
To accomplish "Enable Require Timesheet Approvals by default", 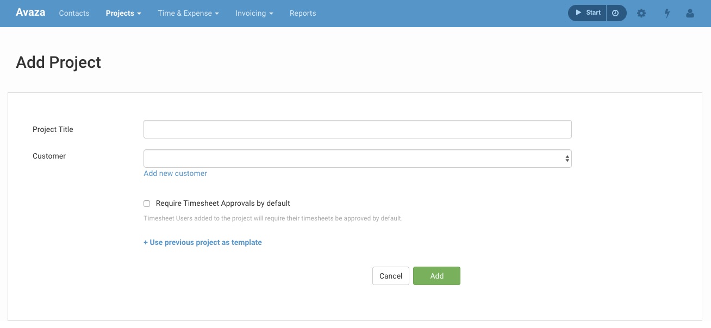I will pos(147,203).
